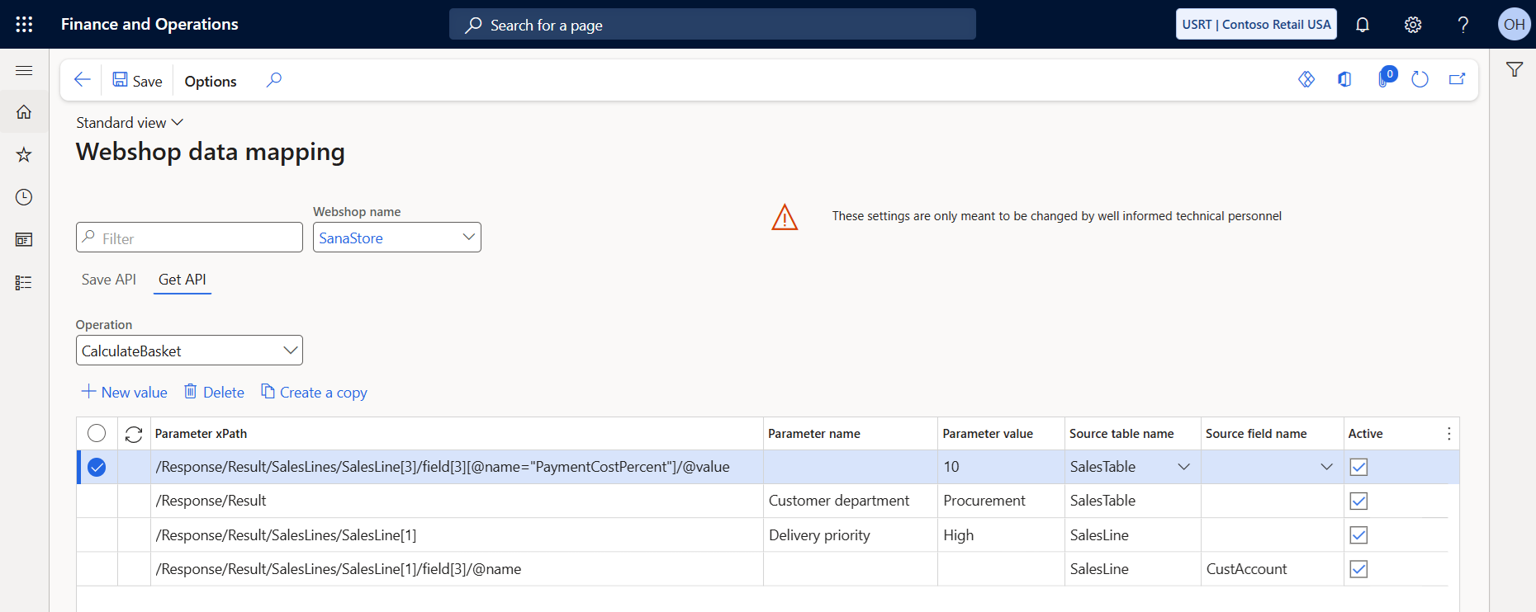This screenshot has height=612, width=1536.
Task: Open the CalculateBasket Operation dropdown
Action: (290, 351)
